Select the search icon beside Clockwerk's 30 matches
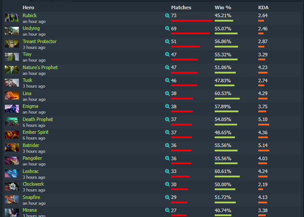304x217 pixels. [x=167, y=184]
